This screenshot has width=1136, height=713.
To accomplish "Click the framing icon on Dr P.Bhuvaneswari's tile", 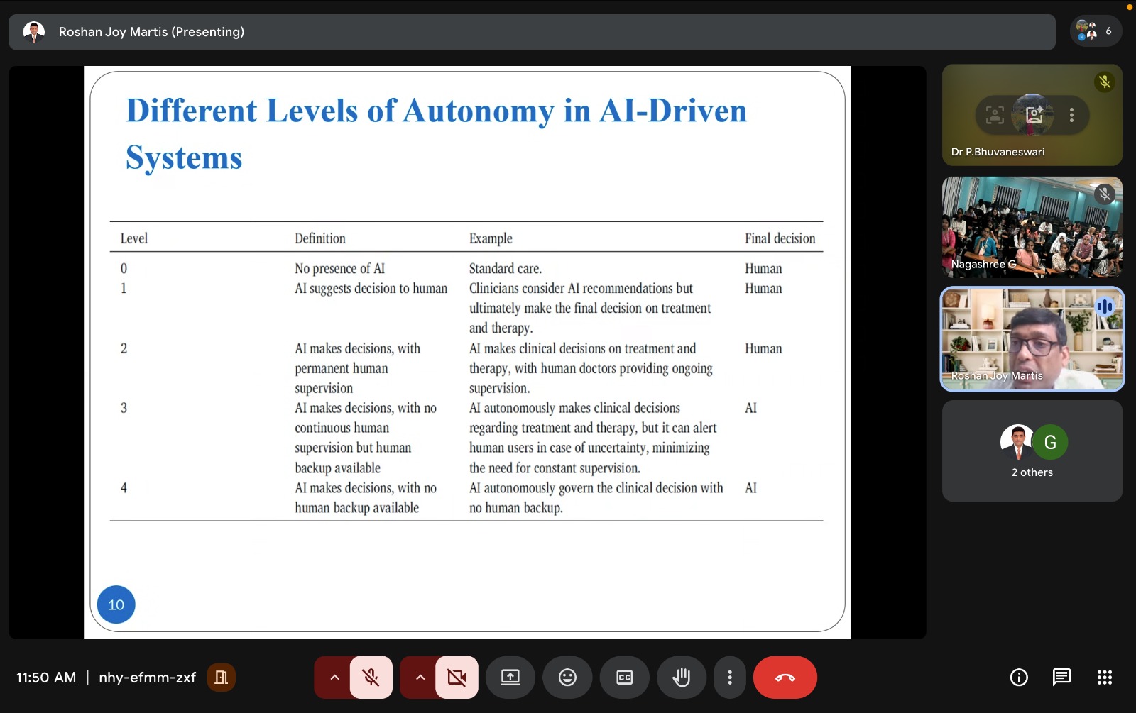I will tap(995, 115).
